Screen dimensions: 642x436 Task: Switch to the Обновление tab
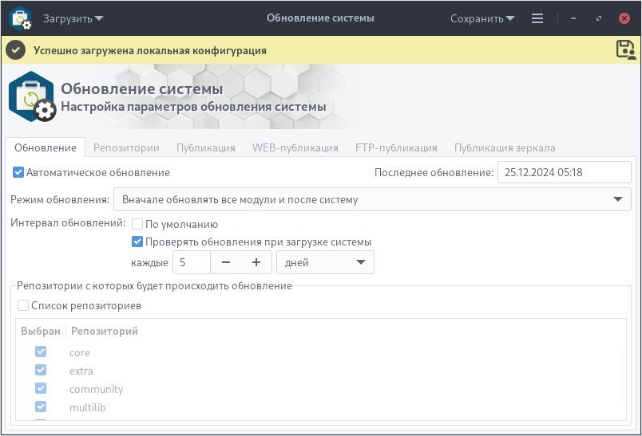[x=46, y=147]
